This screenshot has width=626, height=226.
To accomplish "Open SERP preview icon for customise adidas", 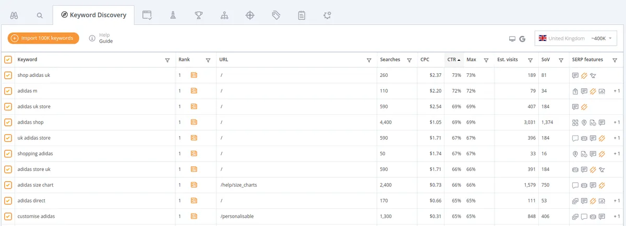I will tap(194, 216).
